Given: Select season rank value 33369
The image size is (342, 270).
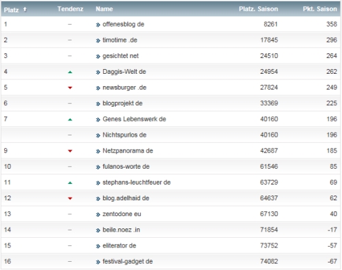Looking at the screenshot, I should 269,103.
